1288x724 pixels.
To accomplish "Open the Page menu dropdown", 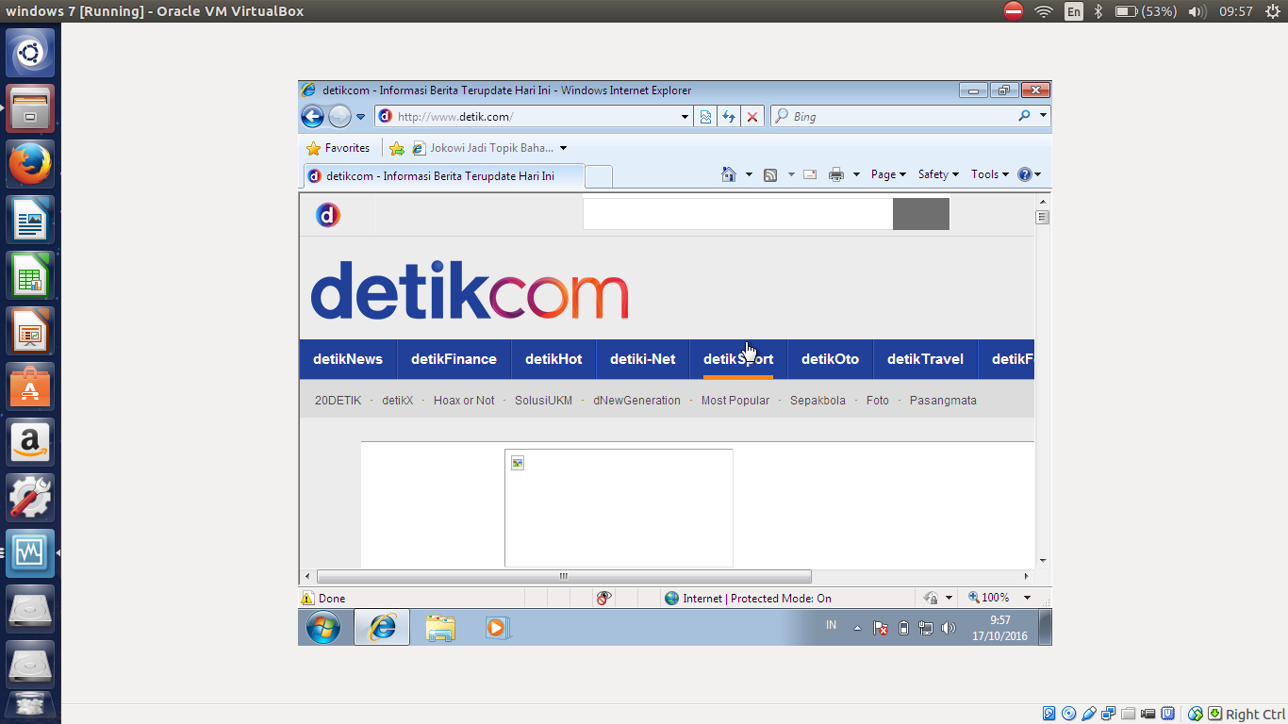I will [x=888, y=174].
